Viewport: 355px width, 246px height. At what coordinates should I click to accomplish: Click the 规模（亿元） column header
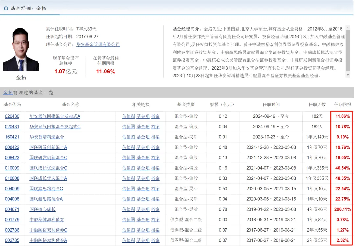(222, 104)
